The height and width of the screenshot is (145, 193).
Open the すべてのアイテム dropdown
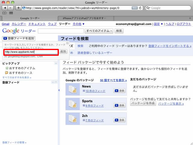(99, 31)
